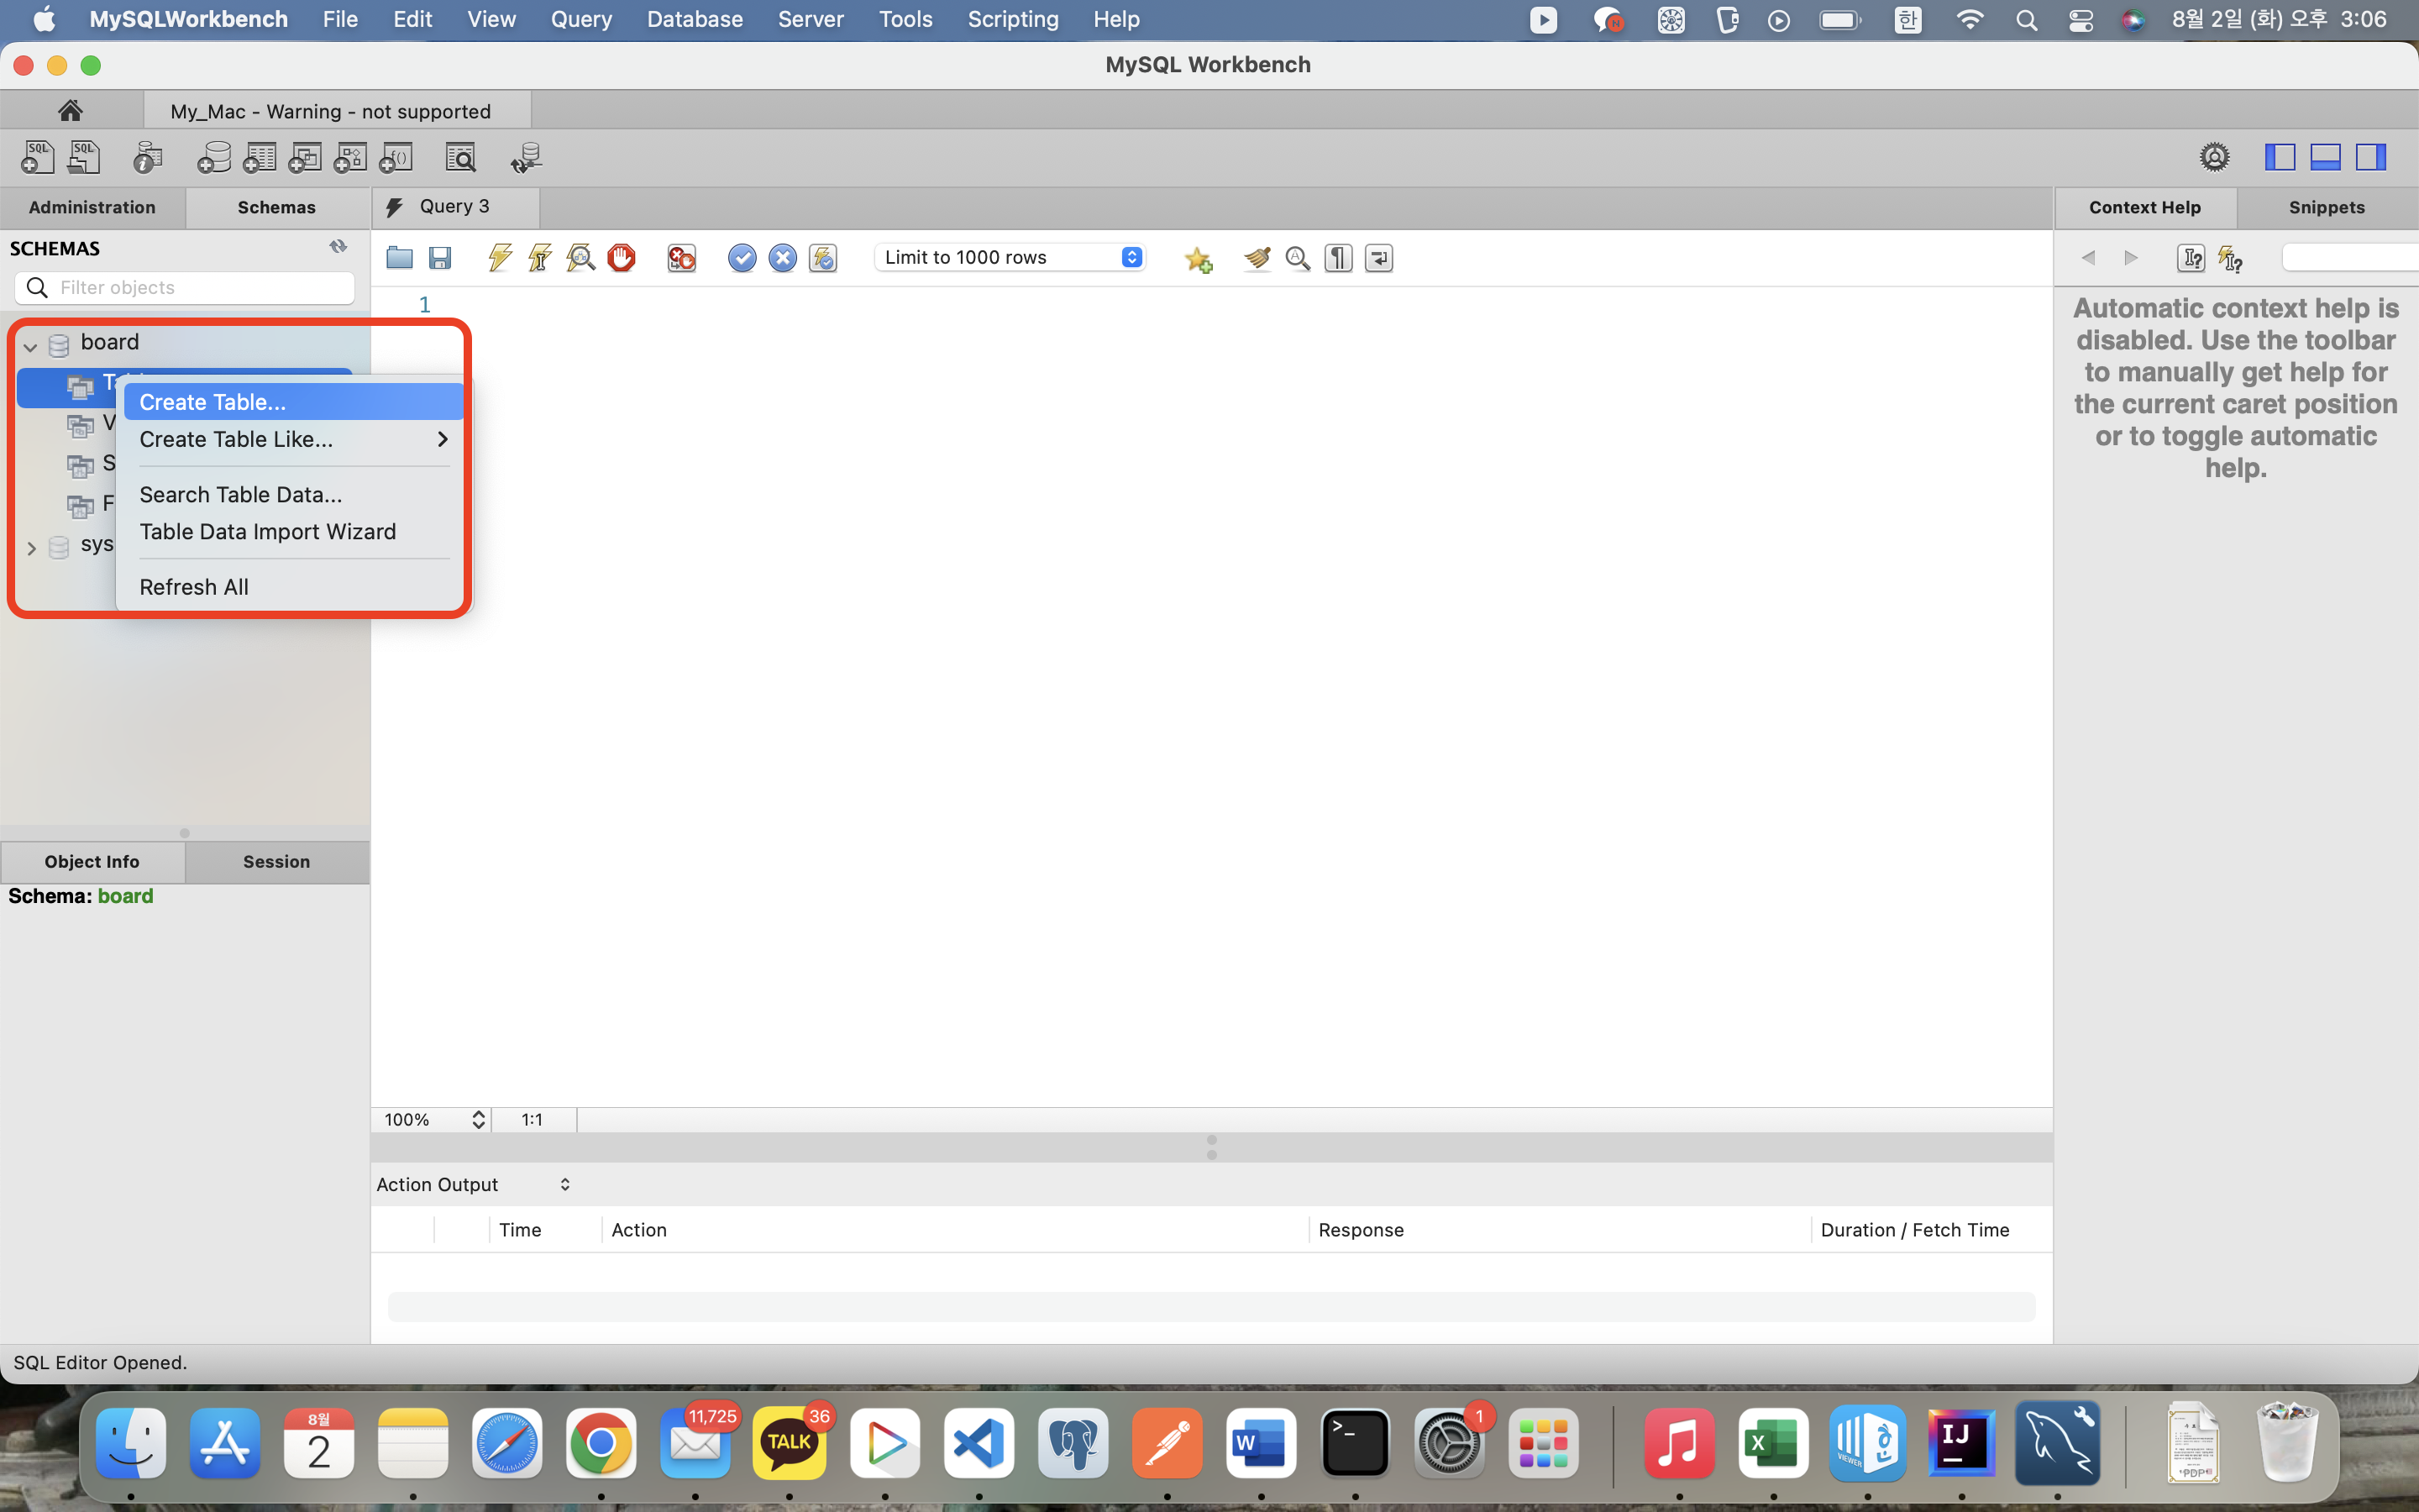This screenshot has height=1512, width=2419.
Task: Click the Execute query lightning bolt icon
Action: (500, 258)
